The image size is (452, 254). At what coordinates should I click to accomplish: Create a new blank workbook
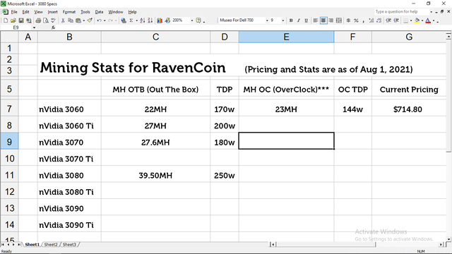point(6,20)
